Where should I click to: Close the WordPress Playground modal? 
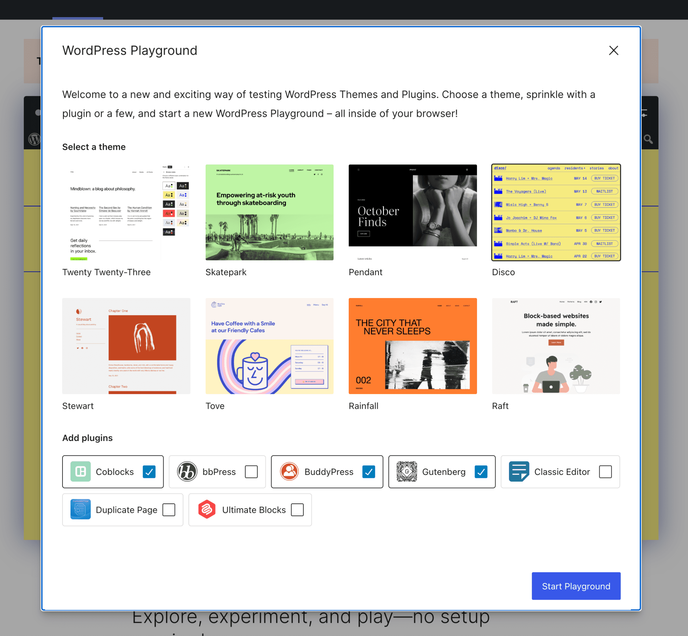(614, 50)
